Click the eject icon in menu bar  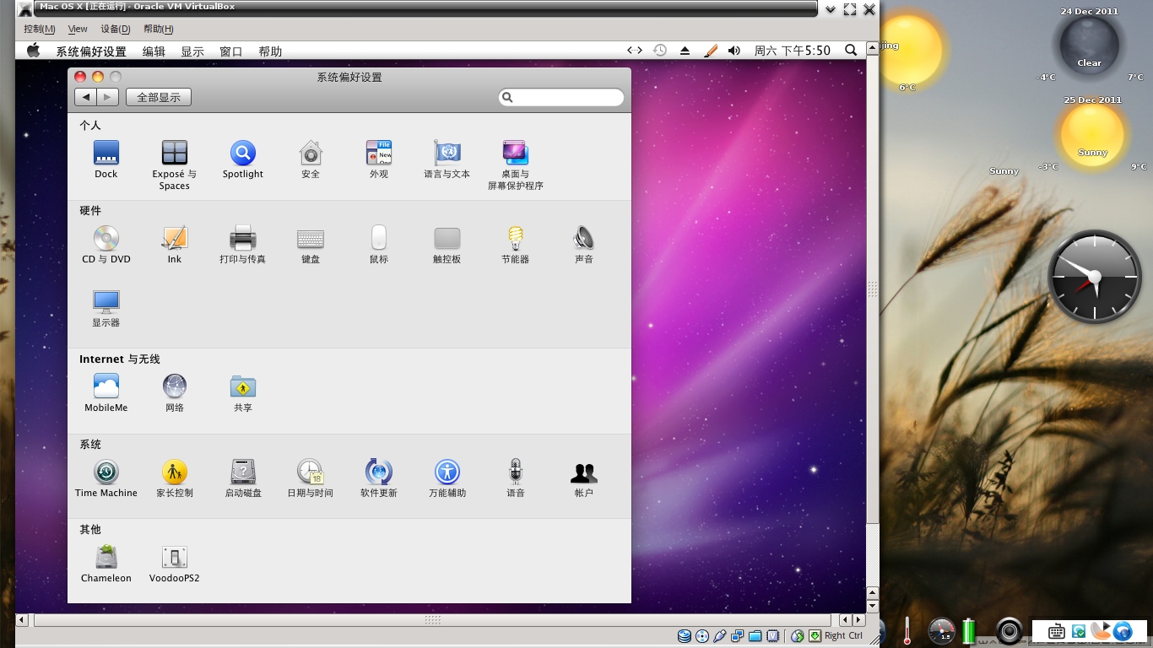click(x=685, y=51)
